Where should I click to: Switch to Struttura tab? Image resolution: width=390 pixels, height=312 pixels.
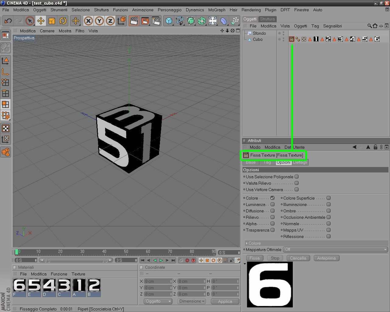[x=268, y=19]
